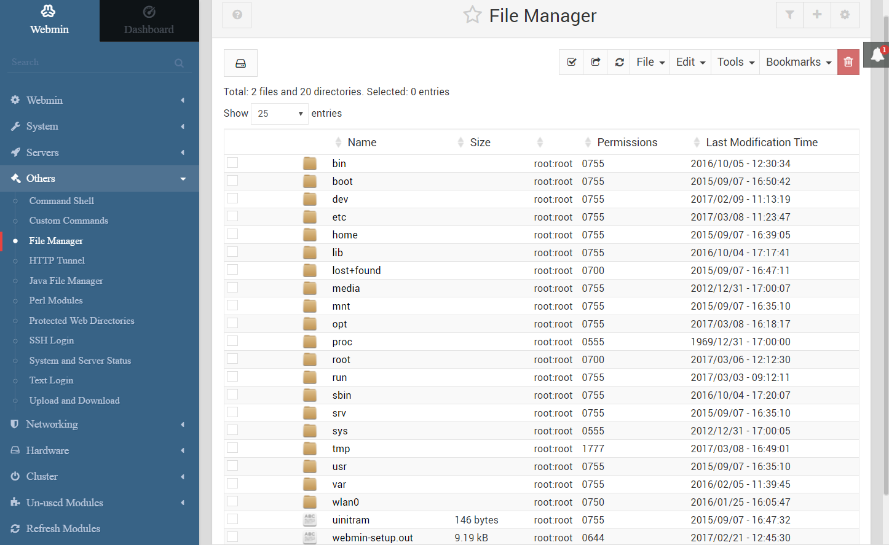This screenshot has height=545, width=889.
Task: Sort by Permissions column arrows
Action: point(588,143)
